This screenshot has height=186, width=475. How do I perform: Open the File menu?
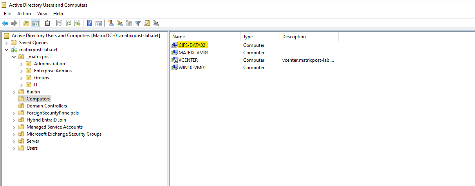(x=7, y=14)
